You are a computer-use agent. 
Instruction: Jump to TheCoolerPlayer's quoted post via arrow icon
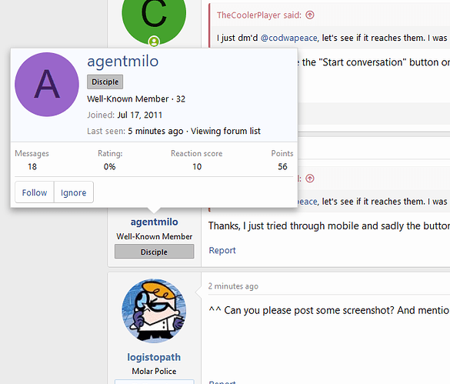coord(310,15)
